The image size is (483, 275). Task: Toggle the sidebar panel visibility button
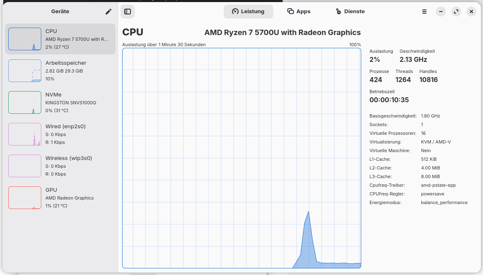pos(128,12)
